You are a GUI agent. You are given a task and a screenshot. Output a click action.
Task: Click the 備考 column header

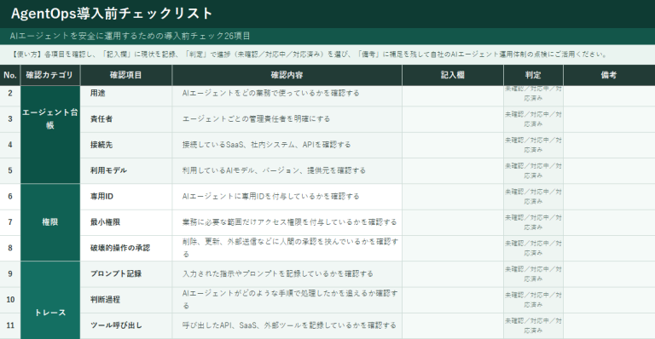[x=609, y=75]
